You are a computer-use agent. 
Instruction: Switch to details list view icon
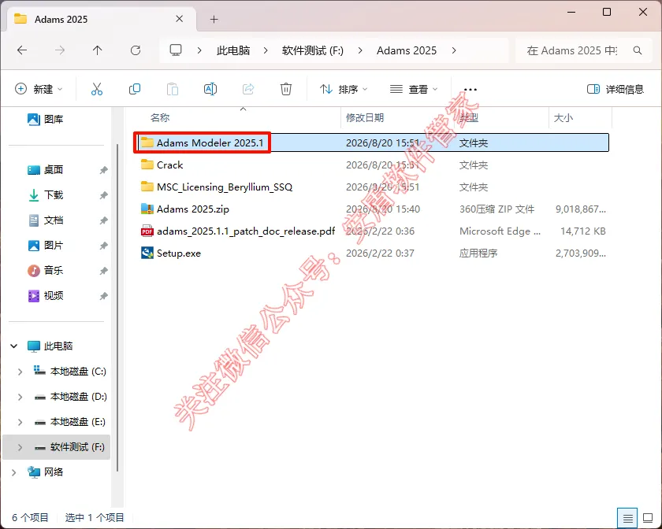pos(628,518)
